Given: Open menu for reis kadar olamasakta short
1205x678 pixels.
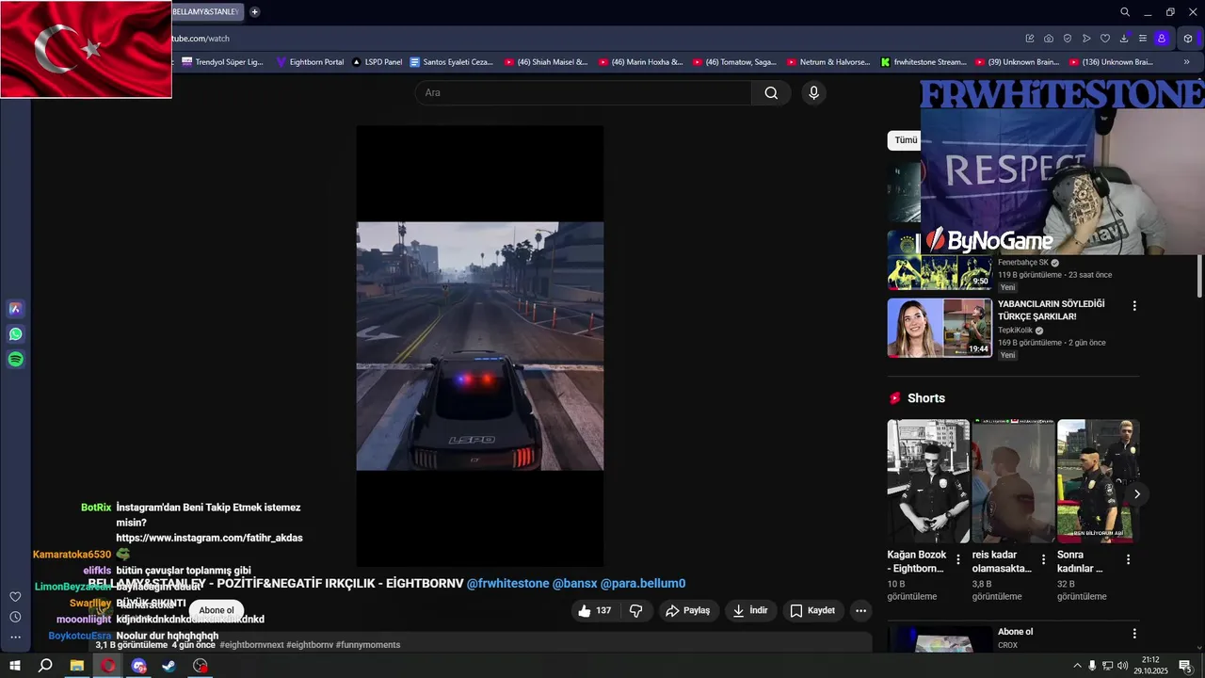Looking at the screenshot, I should pos(1043,559).
